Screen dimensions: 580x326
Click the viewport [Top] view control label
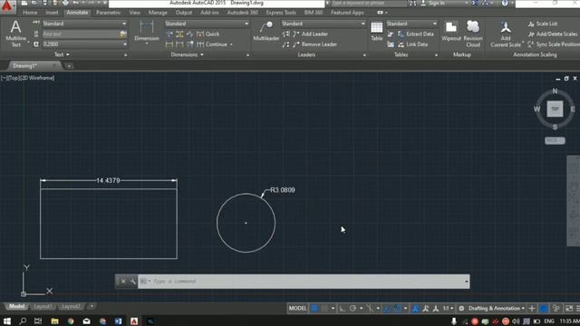click(14, 78)
